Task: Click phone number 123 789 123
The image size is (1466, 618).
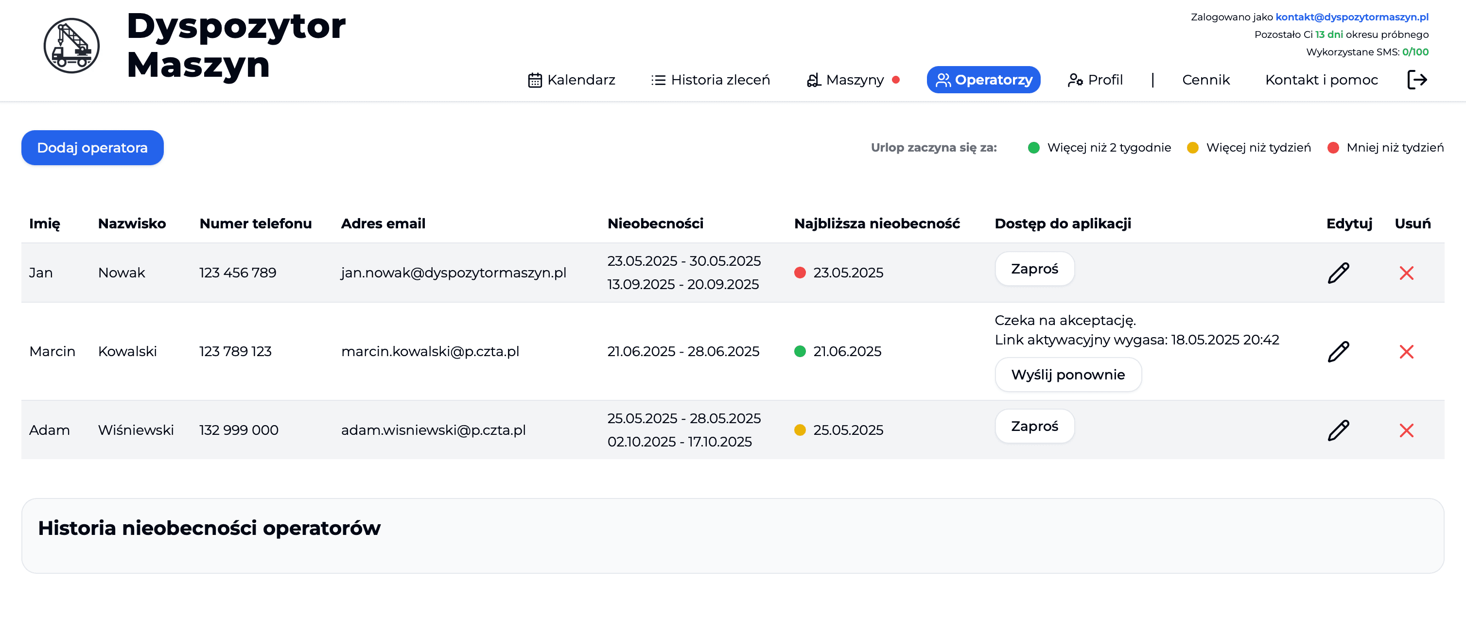Action: click(236, 352)
